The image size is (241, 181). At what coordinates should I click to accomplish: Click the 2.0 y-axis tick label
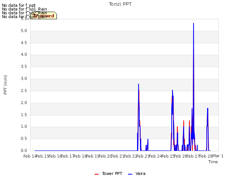24,103
